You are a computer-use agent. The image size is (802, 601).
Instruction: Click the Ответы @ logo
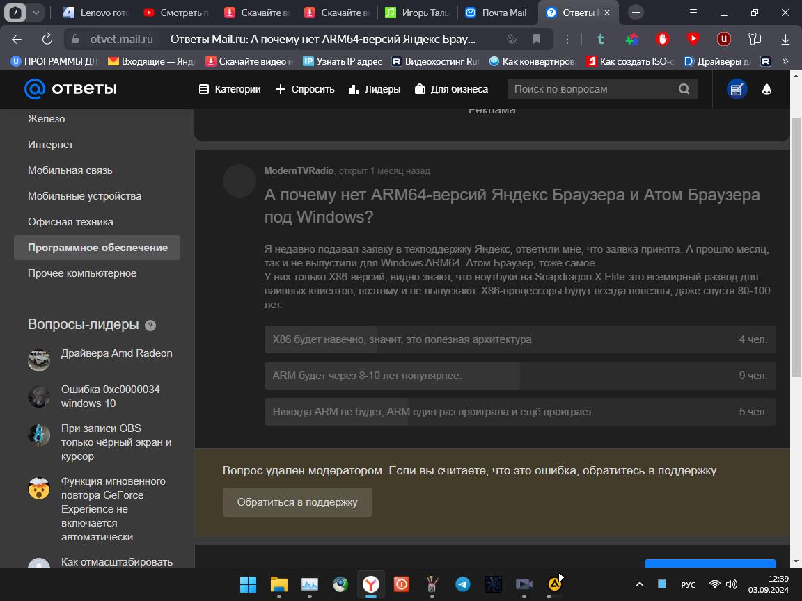coord(70,89)
